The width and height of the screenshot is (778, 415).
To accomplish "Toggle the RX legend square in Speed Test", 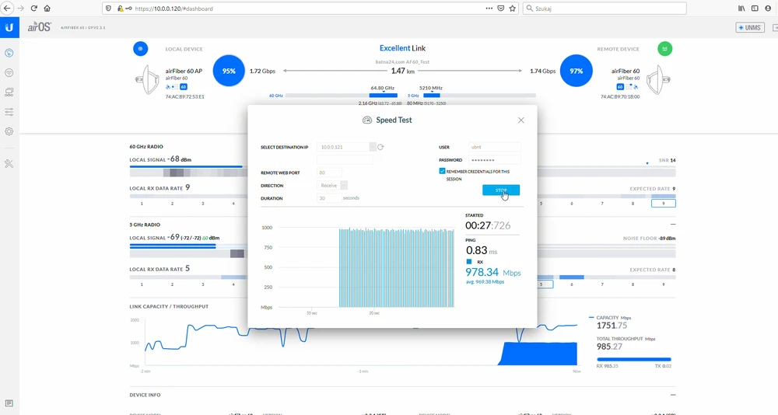I will 469,262.
